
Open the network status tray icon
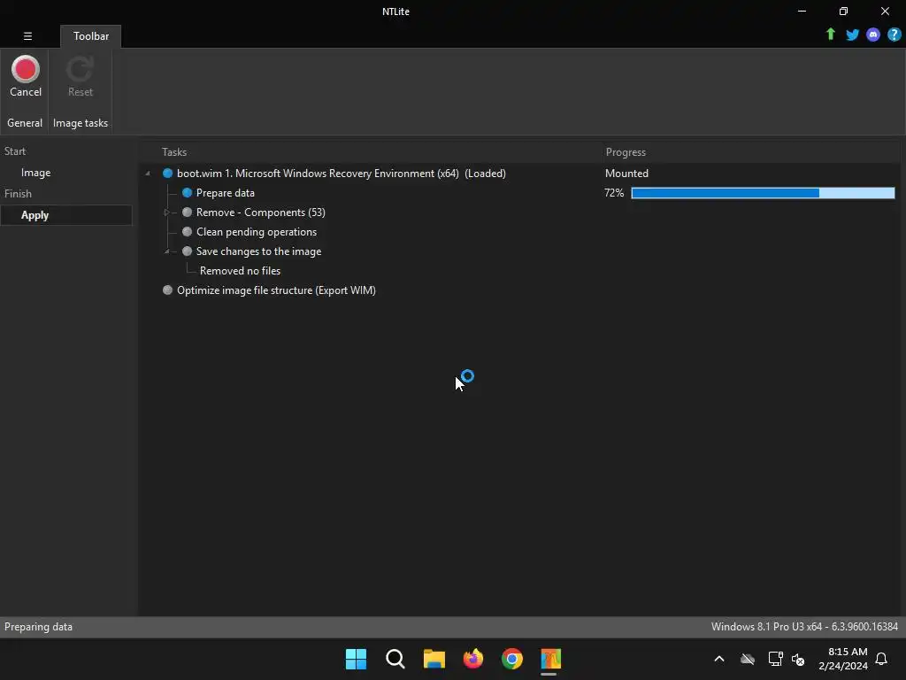coord(775,659)
